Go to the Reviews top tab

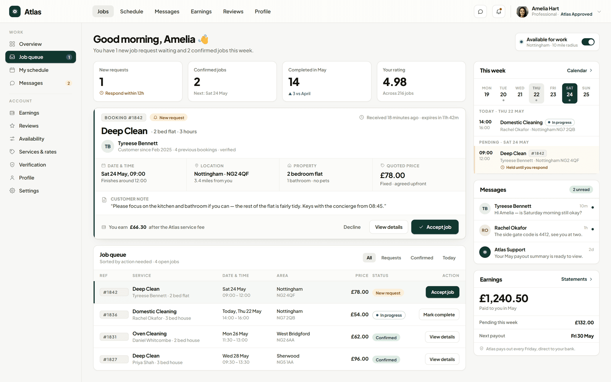(x=233, y=11)
